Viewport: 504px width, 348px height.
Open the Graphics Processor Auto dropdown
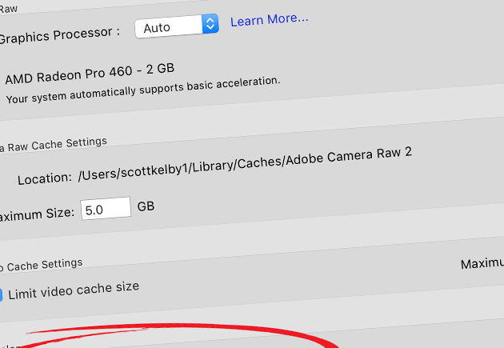click(177, 26)
